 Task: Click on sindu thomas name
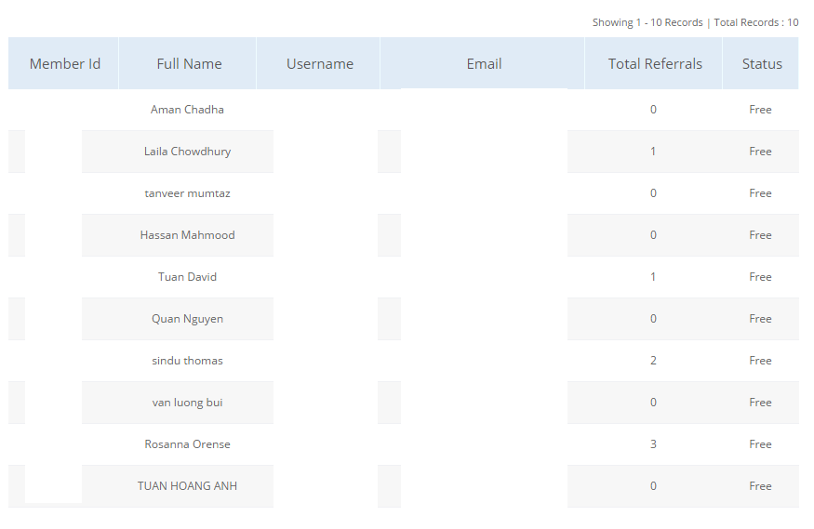point(187,361)
